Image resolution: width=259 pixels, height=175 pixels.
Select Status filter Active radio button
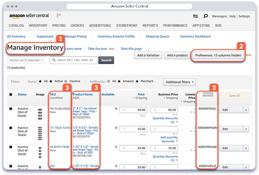51,81
